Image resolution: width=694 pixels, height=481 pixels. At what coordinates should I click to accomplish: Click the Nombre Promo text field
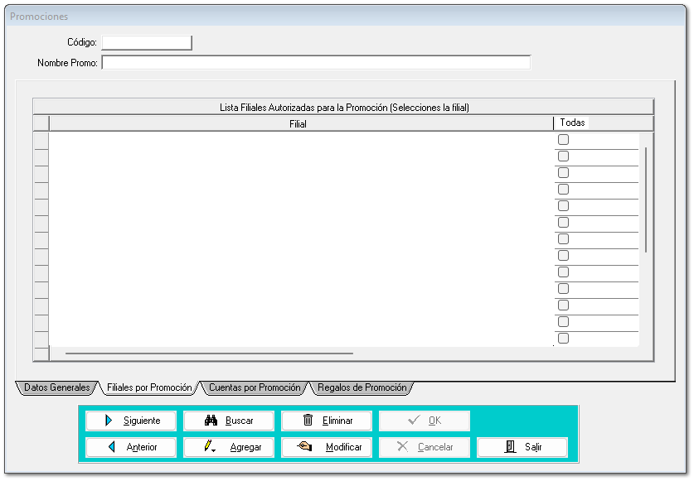pos(315,63)
